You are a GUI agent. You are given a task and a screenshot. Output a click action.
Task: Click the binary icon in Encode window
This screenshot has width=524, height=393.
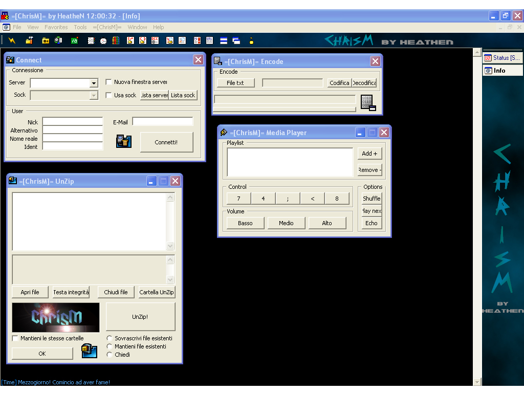tap(368, 102)
